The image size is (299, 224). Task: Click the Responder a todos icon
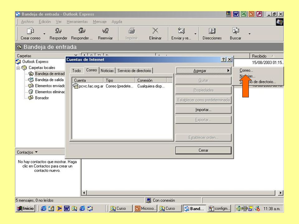click(82, 31)
